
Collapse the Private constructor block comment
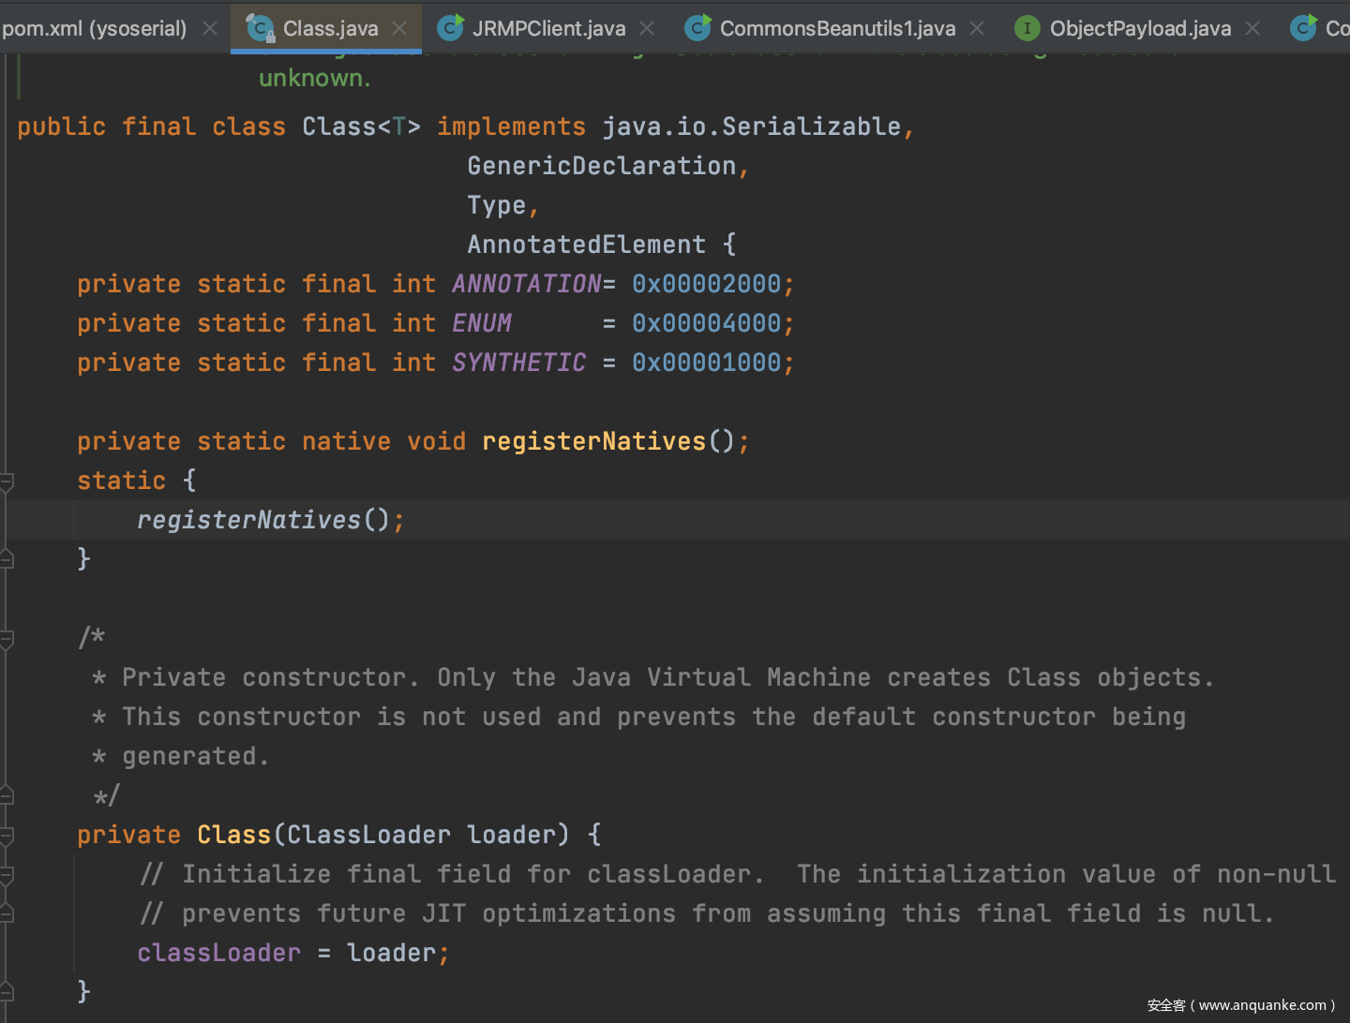point(7,639)
